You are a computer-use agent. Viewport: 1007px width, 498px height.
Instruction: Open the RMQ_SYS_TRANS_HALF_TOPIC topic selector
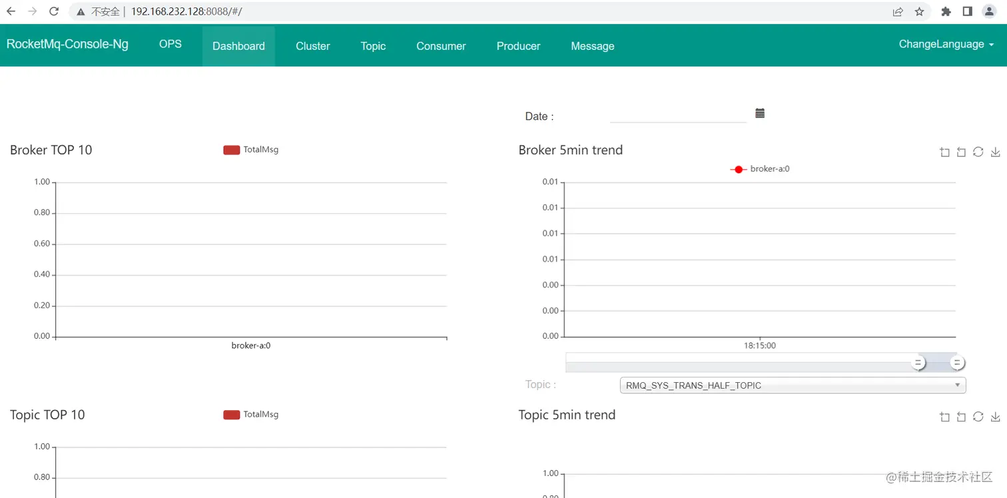point(793,385)
